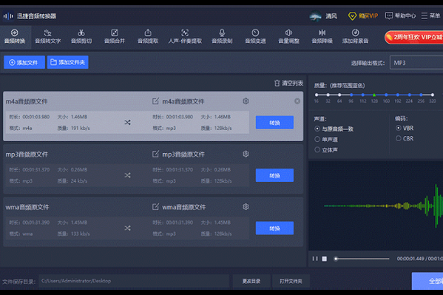Convert the mp3音频原文件 with 转换 button

tap(274, 175)
